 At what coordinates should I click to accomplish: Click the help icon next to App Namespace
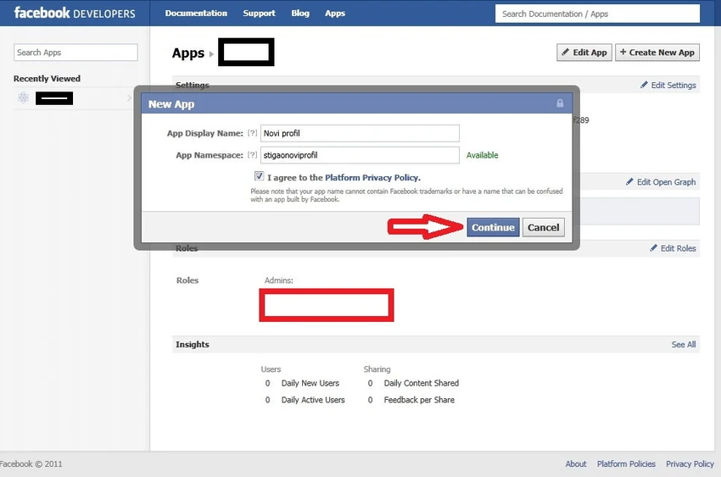click(252, 155)
